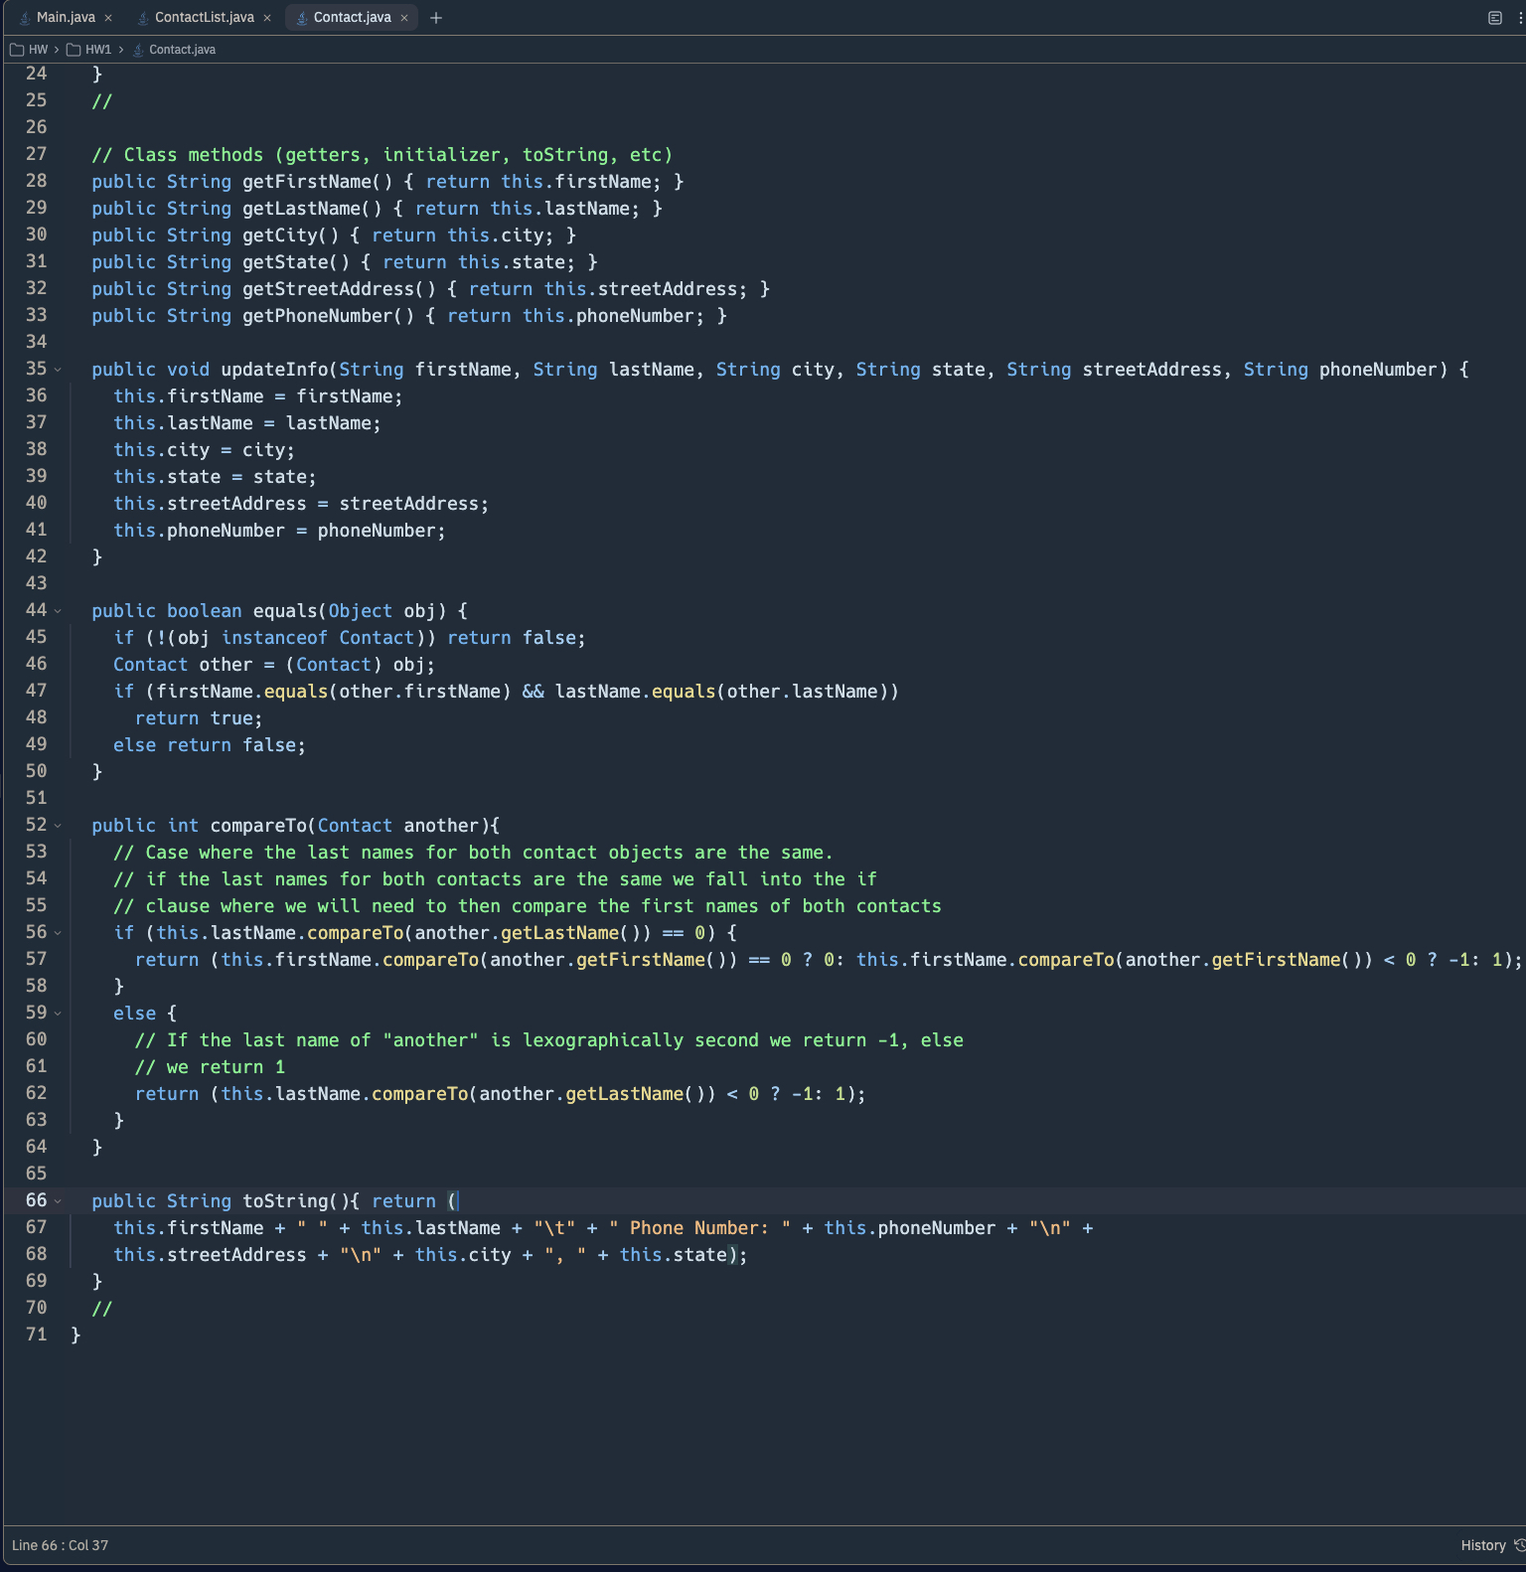Click the pane layout icon at top right
Image resolution: width=1526 pixels, height=1572 pixels.
pyautogui.click(x=1494, y=18)
